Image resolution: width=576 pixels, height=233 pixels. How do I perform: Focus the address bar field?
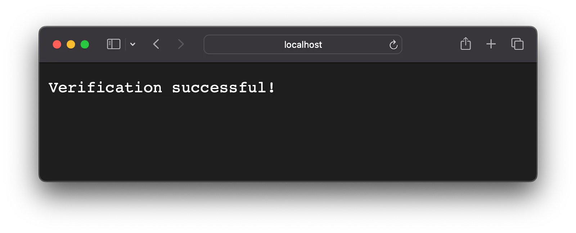click(x=303, y=44)
